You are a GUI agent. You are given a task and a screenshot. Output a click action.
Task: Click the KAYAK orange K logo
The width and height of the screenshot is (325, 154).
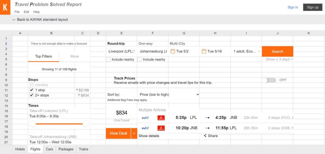point(5,7)
